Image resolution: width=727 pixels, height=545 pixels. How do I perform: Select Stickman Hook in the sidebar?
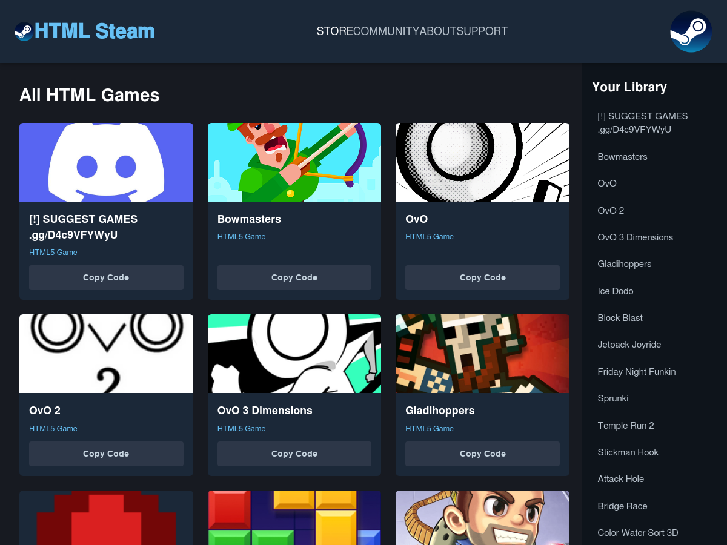coord(628,452)
